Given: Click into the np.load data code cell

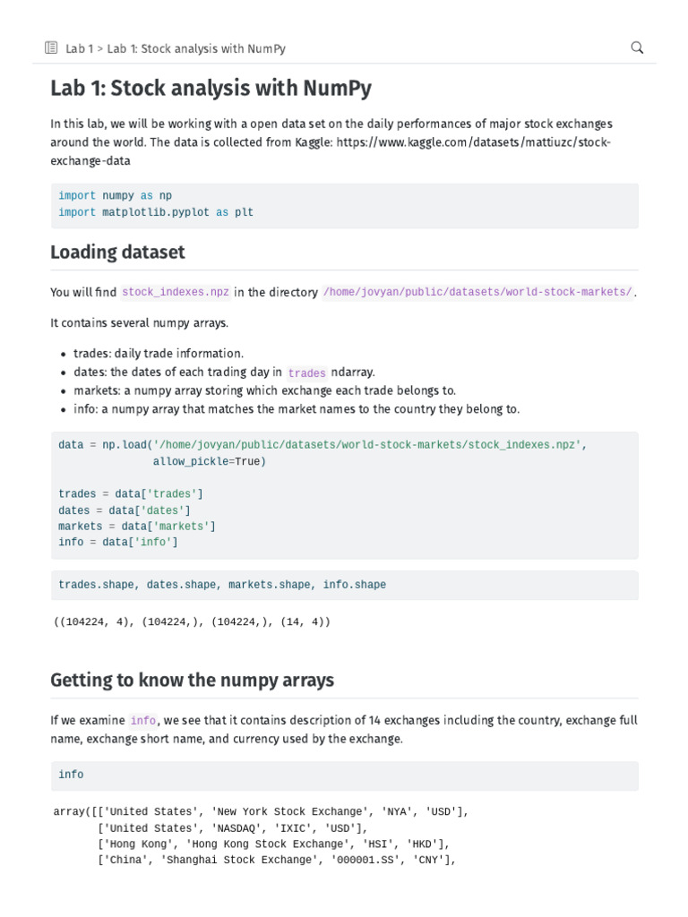Looking at the screenshot, I should click(x=344, y=493).
